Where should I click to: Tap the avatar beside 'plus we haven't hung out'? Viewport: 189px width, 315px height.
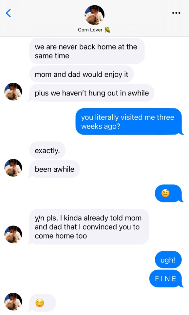coord(13,92)
